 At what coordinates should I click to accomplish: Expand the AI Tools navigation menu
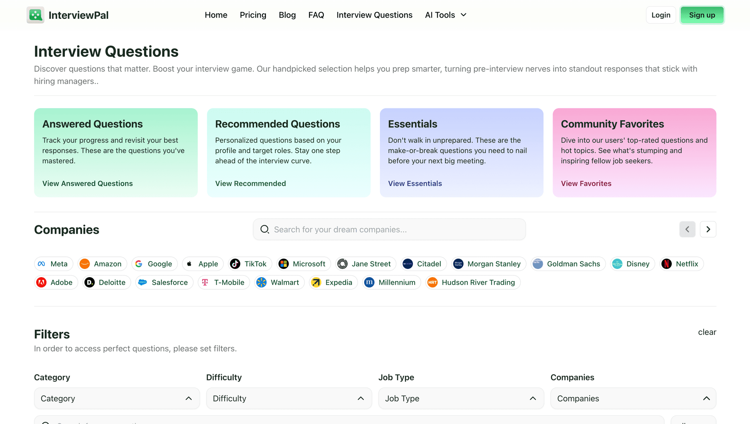[x=446, y=15]
